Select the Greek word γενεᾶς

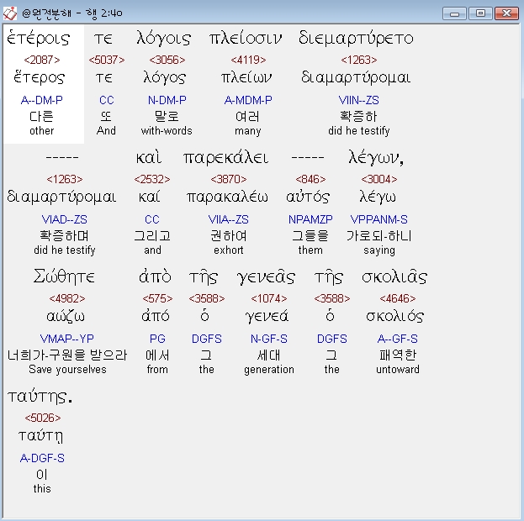pos(266,276)
